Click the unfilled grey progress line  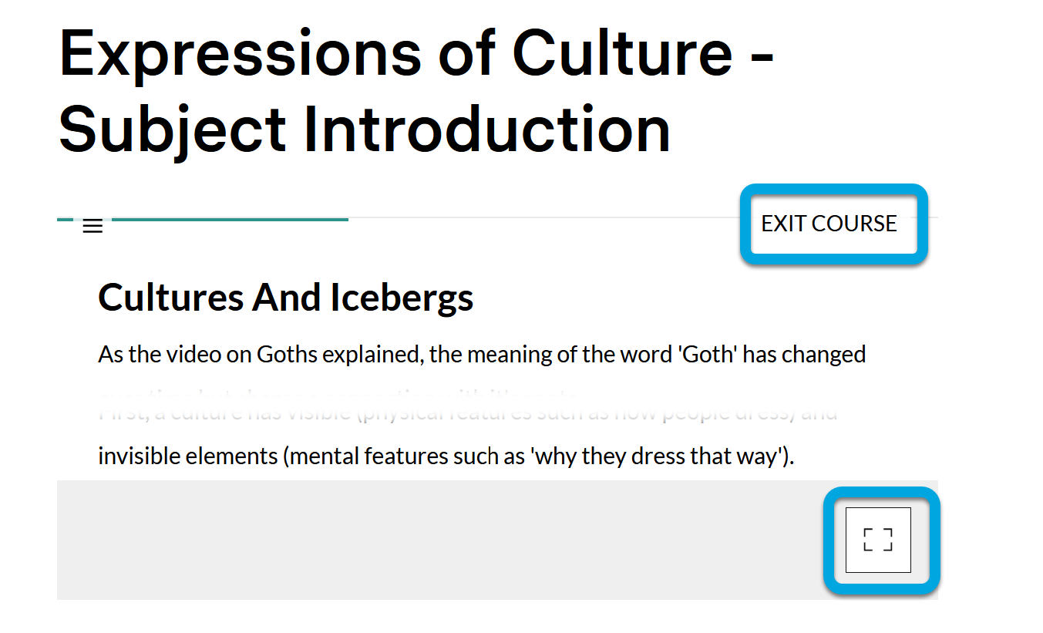pyautogui.click(x=540, y=218)
